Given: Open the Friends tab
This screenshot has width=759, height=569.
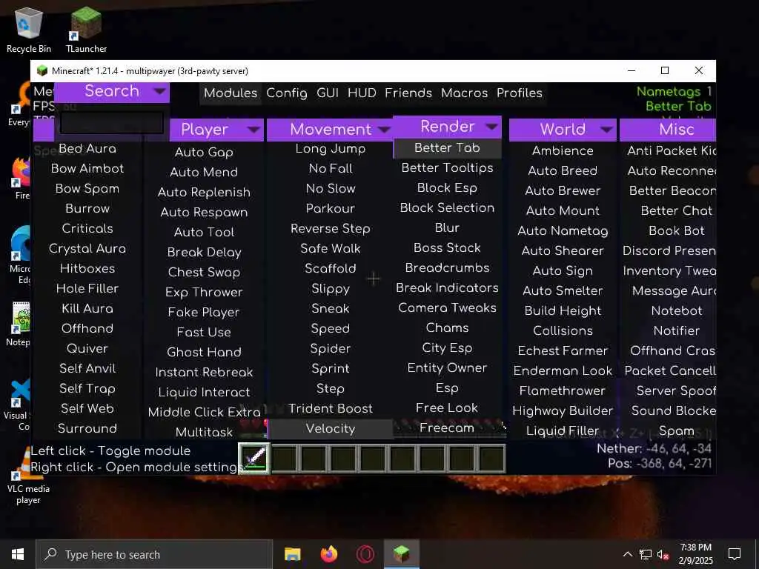Looking at the screenshot, I should click(x=408, y=93).
